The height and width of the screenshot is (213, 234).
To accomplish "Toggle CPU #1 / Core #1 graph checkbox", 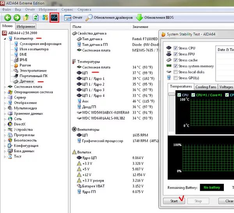I will (x=193, y=95).
